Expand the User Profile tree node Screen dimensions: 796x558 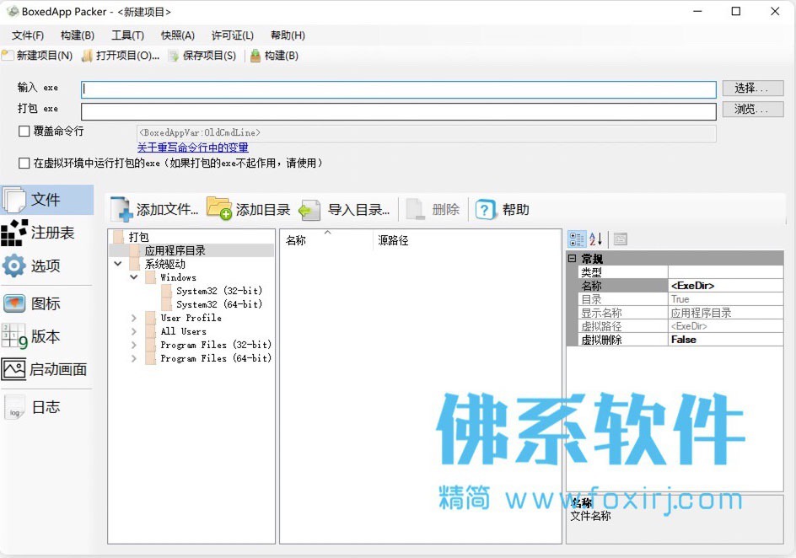point(134,318)
